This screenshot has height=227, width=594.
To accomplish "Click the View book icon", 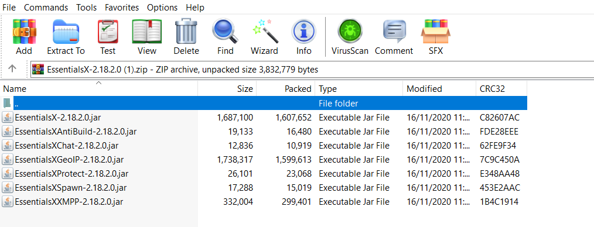I will pos(147,37).
